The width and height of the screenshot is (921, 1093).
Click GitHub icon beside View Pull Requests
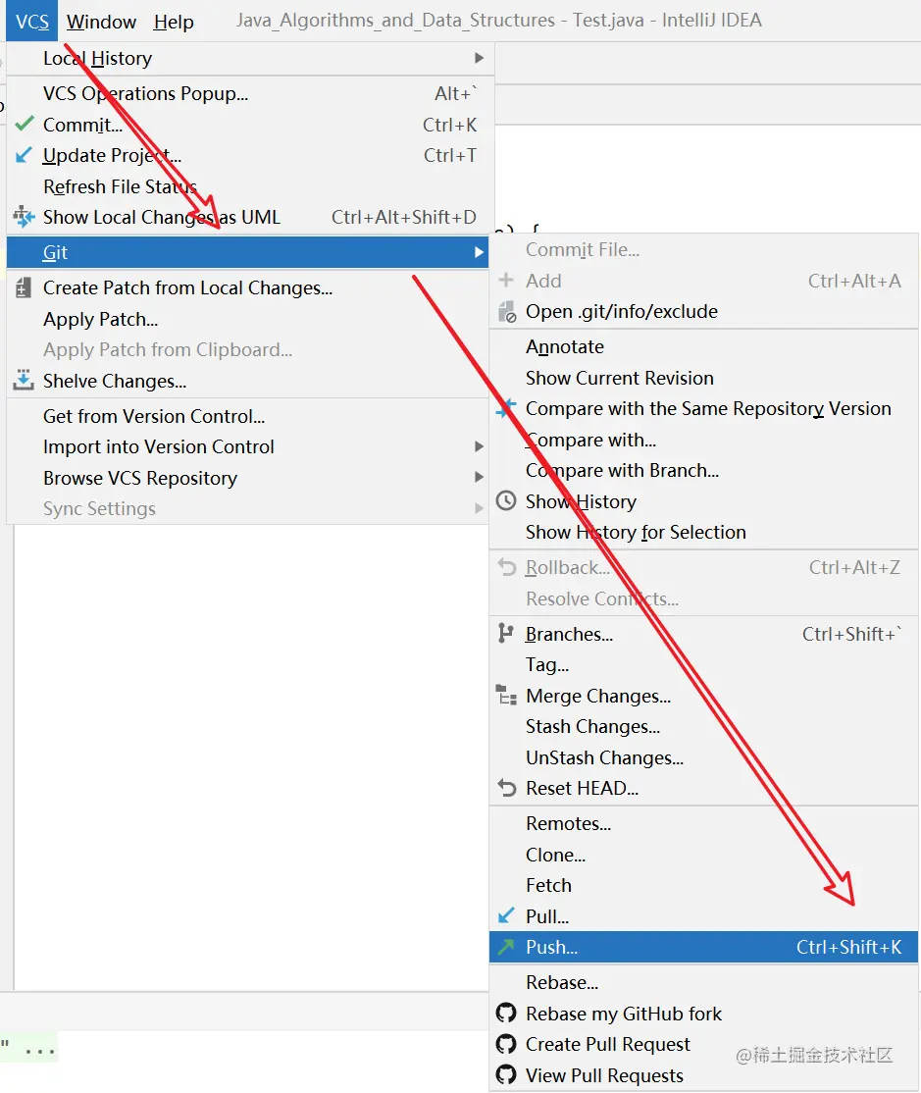click(x=506, y=1075)
